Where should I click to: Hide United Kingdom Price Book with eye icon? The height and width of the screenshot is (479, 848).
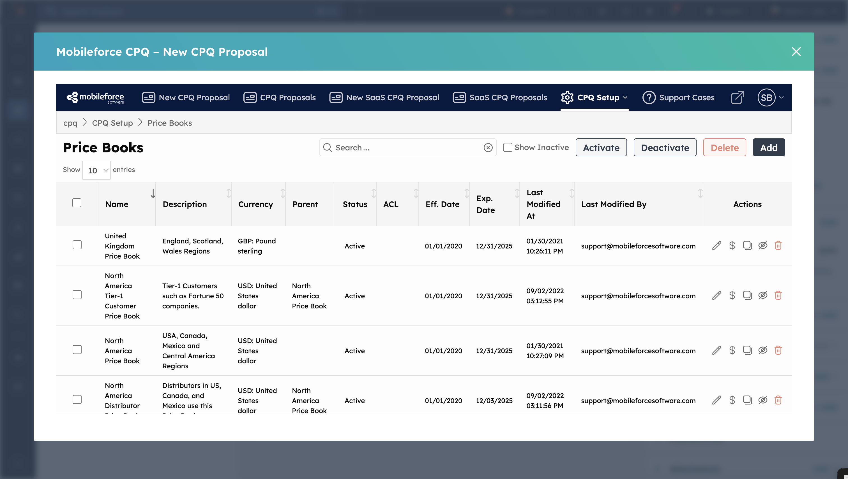point(762,246)
